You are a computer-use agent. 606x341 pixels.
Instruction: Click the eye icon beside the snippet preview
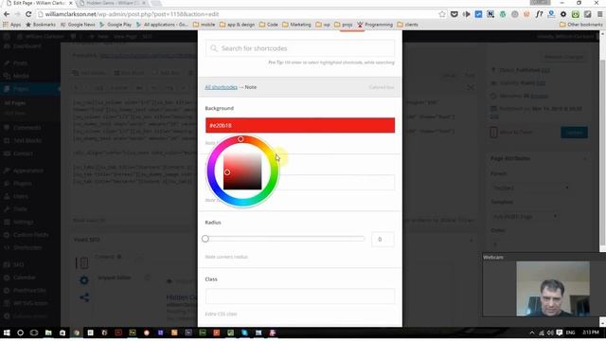coord(169,281)
